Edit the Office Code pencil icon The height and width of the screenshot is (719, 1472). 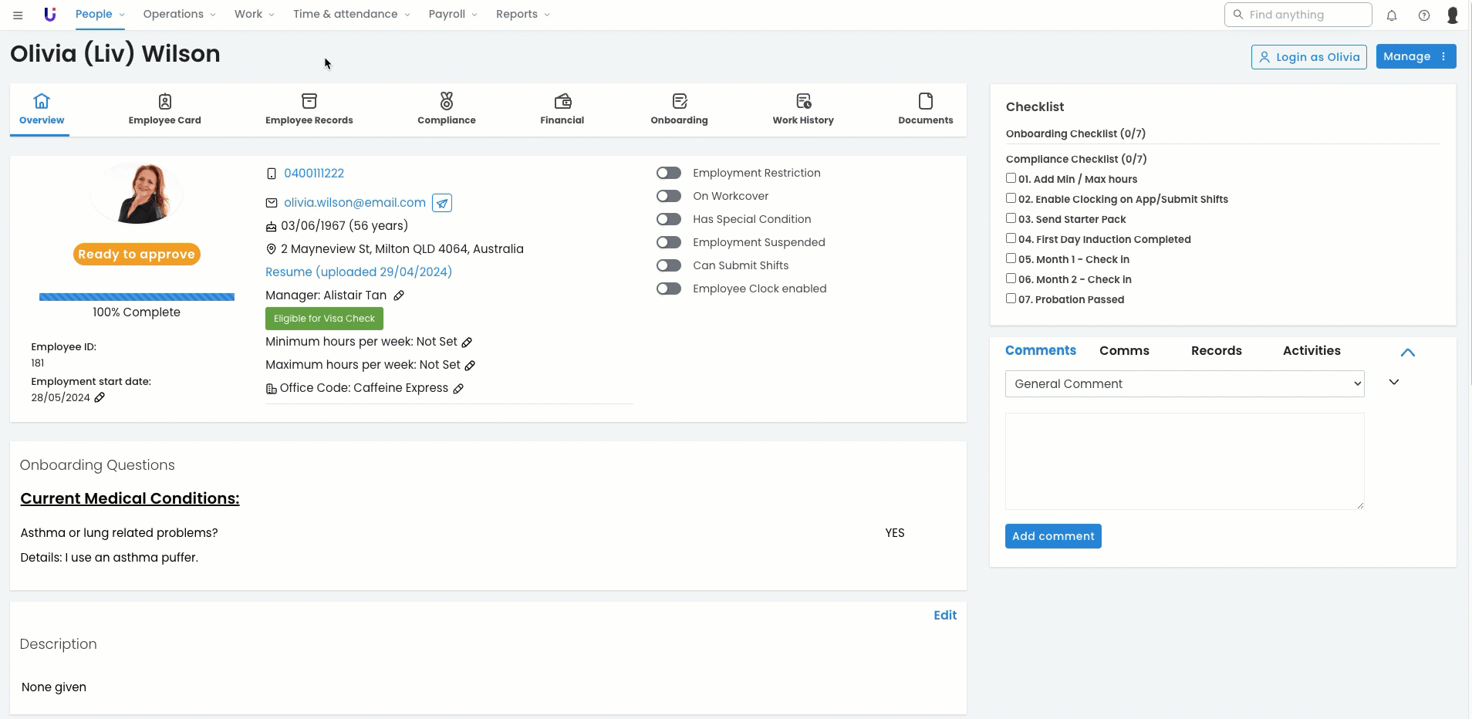[x=458, y=389]
